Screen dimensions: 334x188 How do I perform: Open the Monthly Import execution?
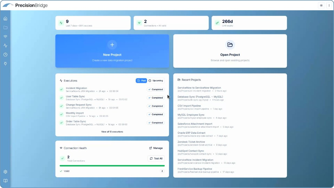coord(112,114)
